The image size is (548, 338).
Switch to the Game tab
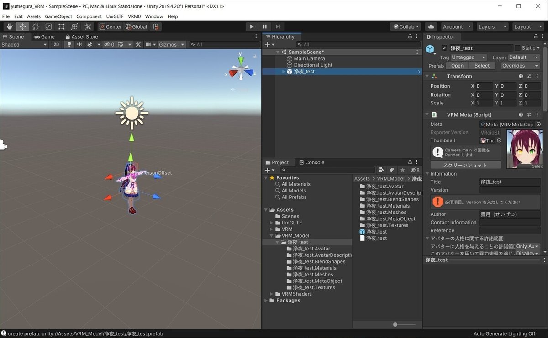[x=44, y=37]
